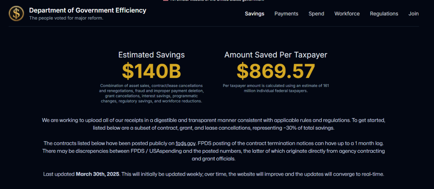
Task: Click the tagline "The people voted for major reform"
Action: click(66, 18)
